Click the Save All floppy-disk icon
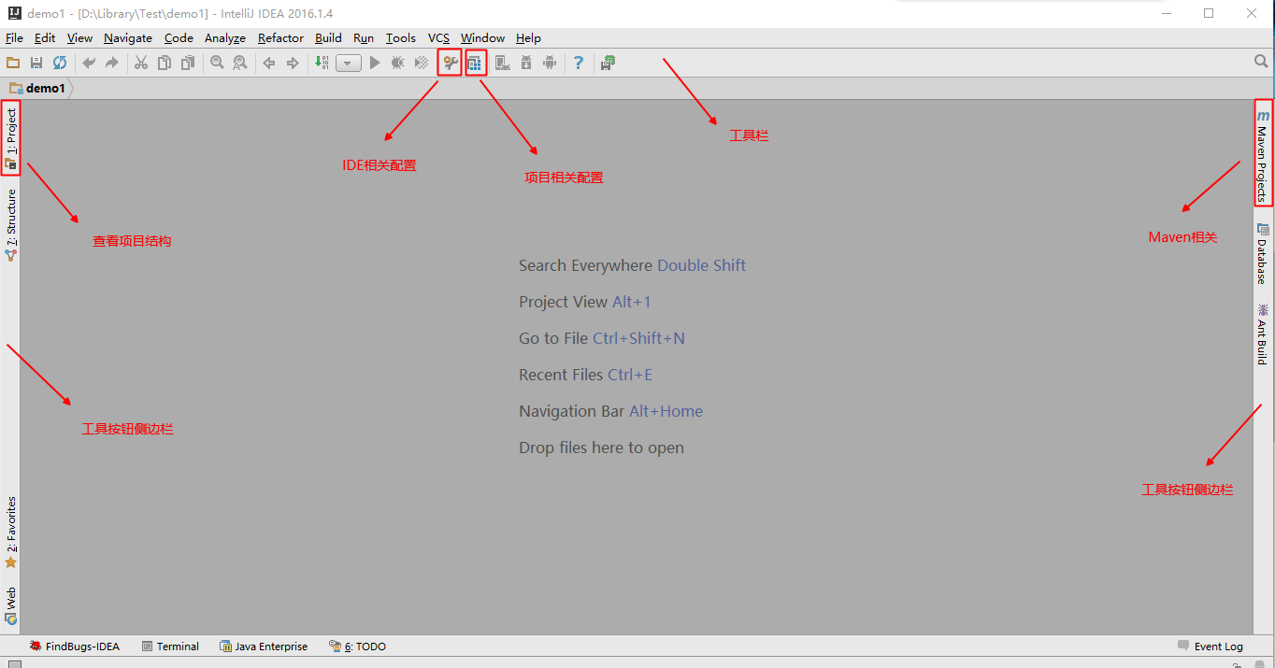This screenshot has width=1275, height=668. pos(36,63)
